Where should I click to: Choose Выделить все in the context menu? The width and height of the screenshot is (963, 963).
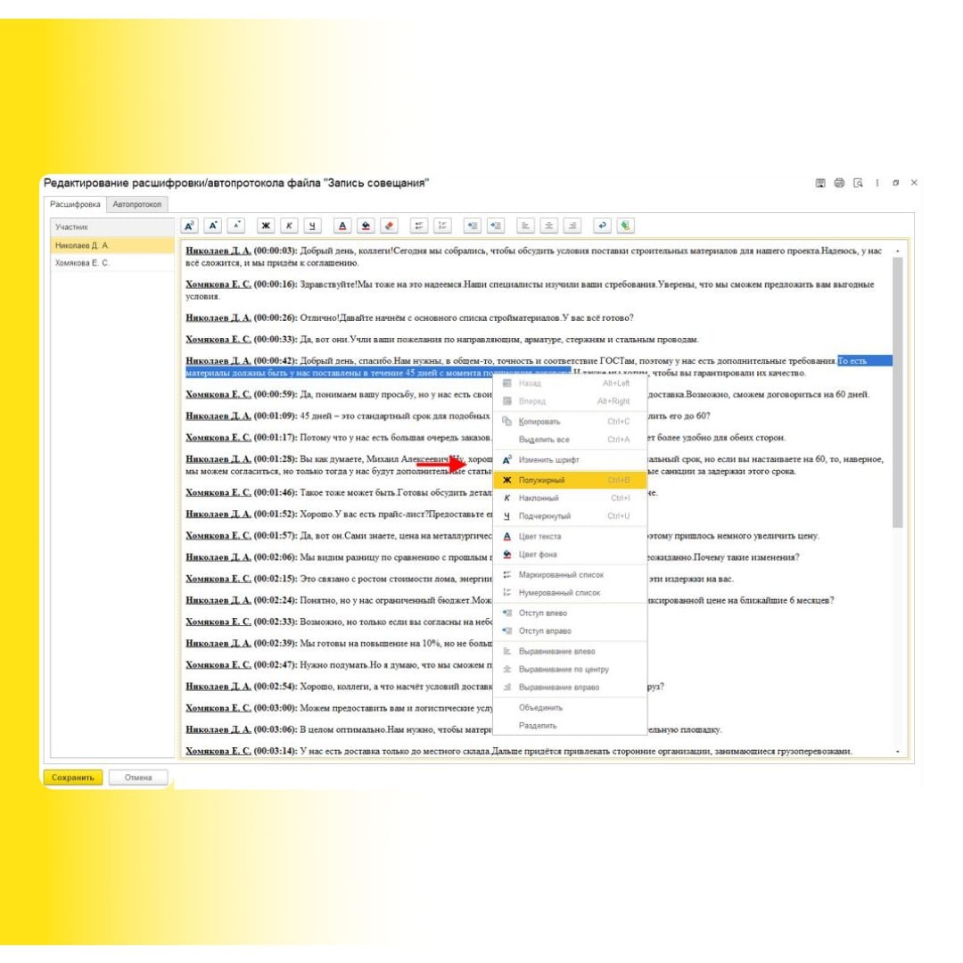click(x=570, y=440)
